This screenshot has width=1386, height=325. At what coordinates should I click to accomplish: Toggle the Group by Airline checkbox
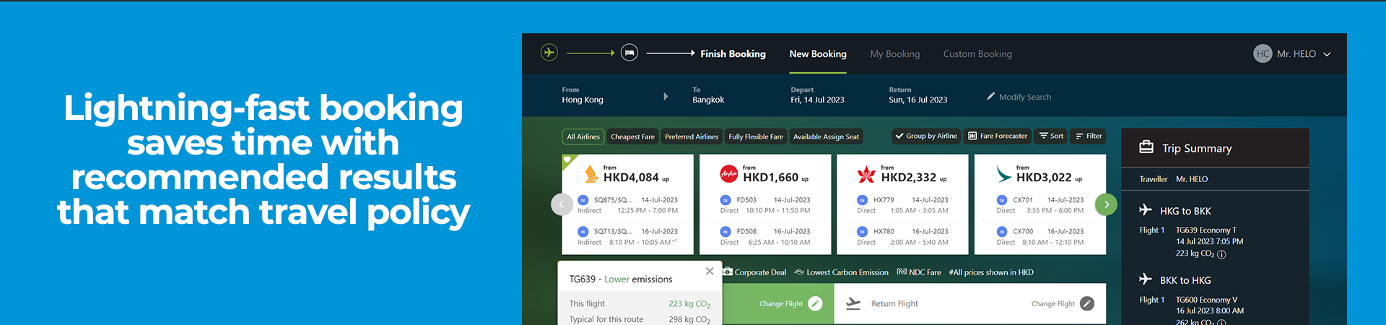click(899, 136)
